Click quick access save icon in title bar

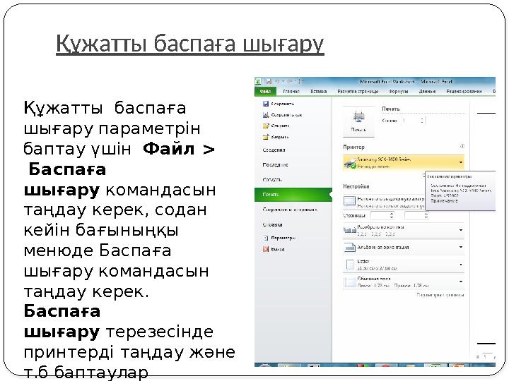[269, 81]
